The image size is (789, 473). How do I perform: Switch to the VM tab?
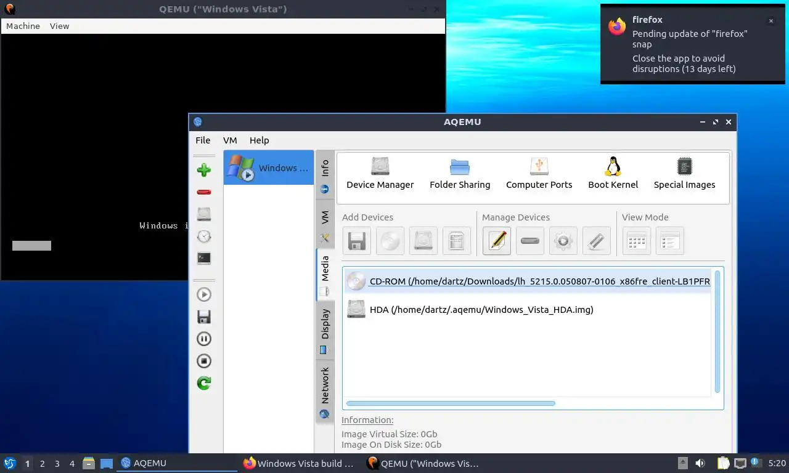(x=325, y=225)
